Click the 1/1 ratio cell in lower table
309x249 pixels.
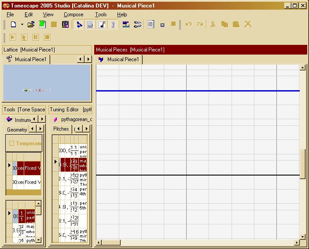click(x=22, y=216)
